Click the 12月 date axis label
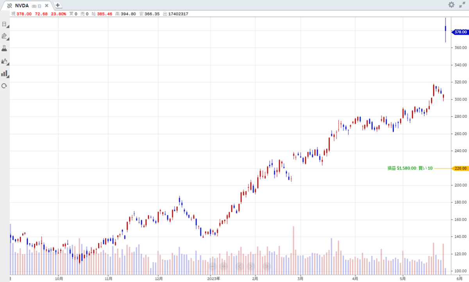The height and width of the screenshot is (282, 469). tap(159, 278)
